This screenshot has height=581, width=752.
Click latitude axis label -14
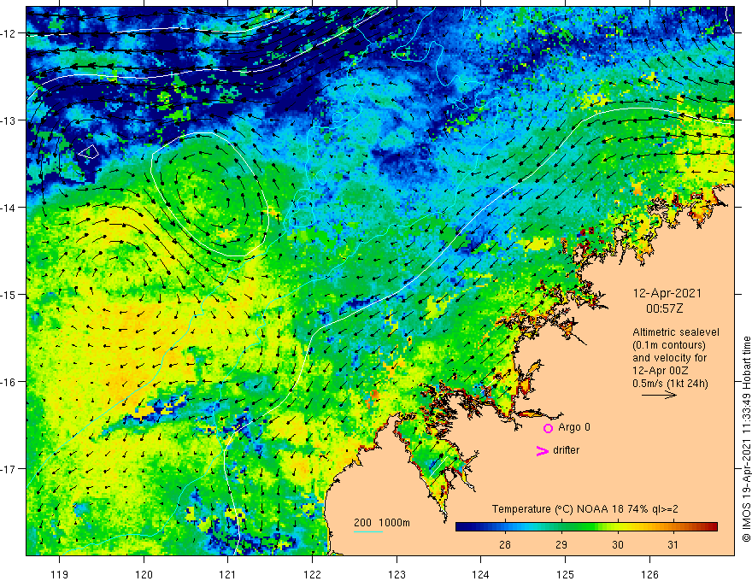pyautogui.click(x=9, y=208)
